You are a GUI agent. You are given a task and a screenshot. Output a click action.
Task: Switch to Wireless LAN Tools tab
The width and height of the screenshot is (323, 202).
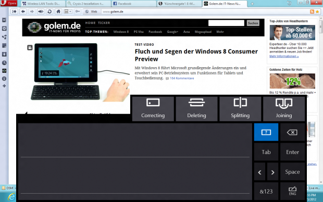(43, 4)
